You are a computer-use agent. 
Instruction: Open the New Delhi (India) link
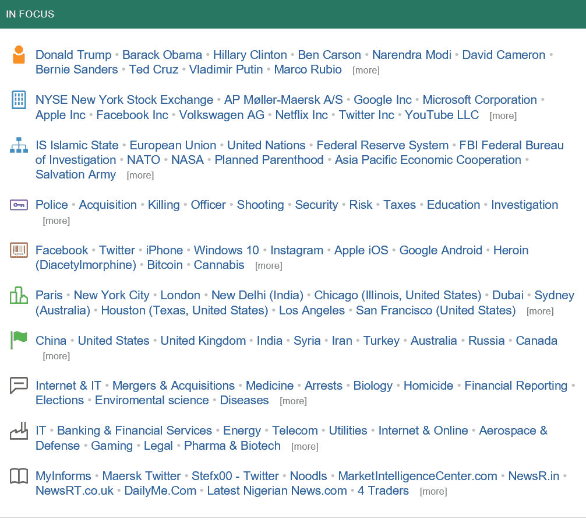click(x=257, y=295)
